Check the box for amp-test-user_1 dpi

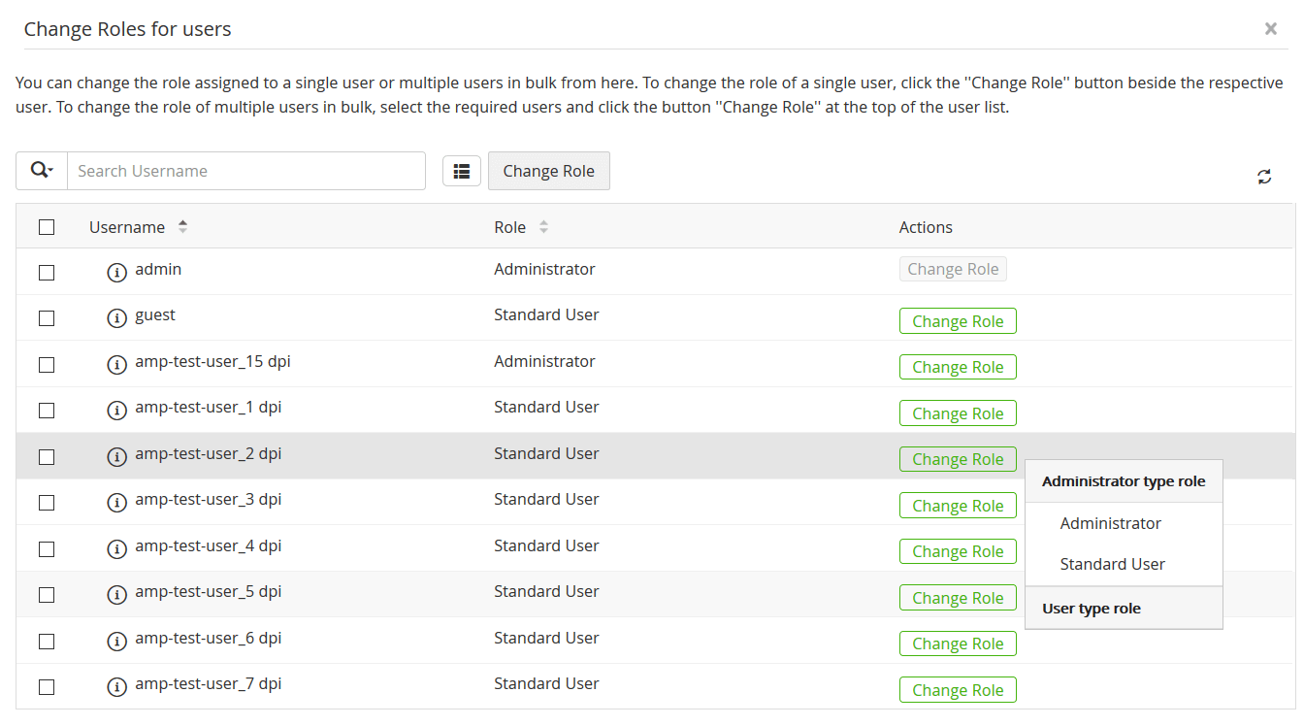47,411
